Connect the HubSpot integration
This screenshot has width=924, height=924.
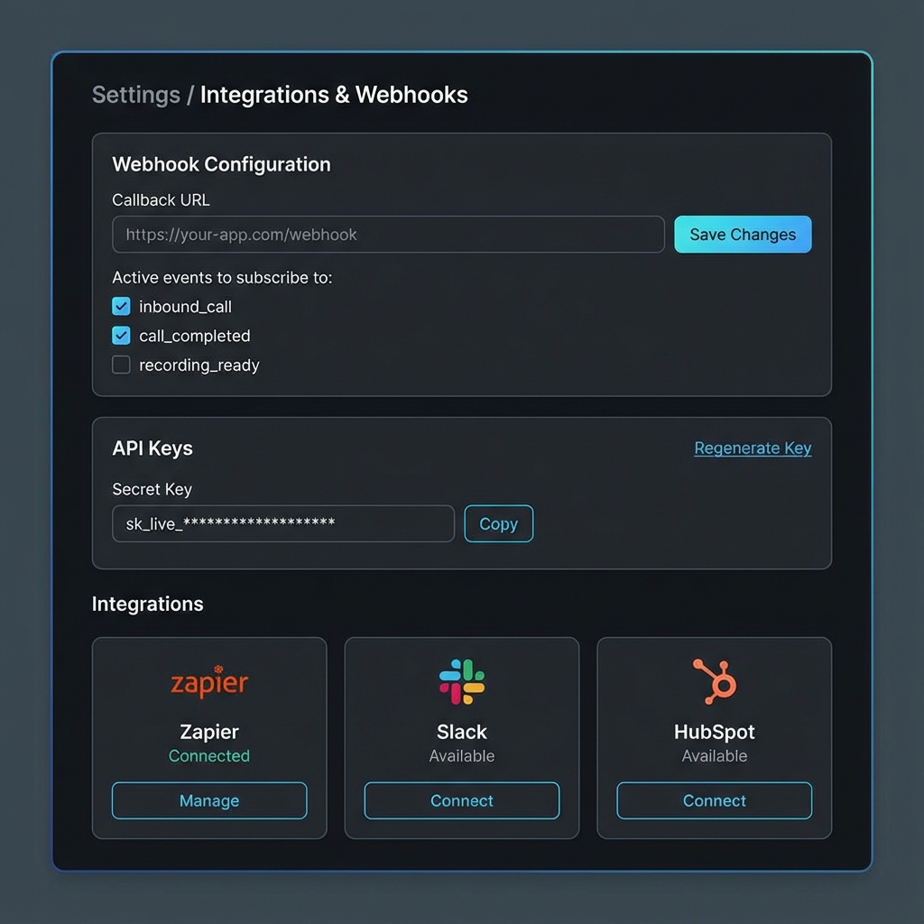pyautogui.click(x=714, y=800)
